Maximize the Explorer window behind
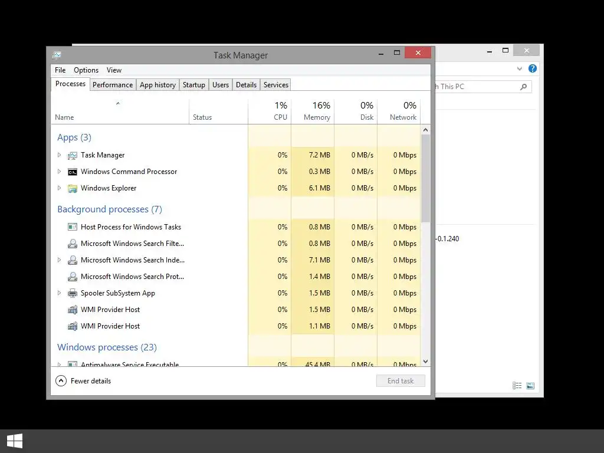This screenshot has height=453, width=604. pos(505,51)
